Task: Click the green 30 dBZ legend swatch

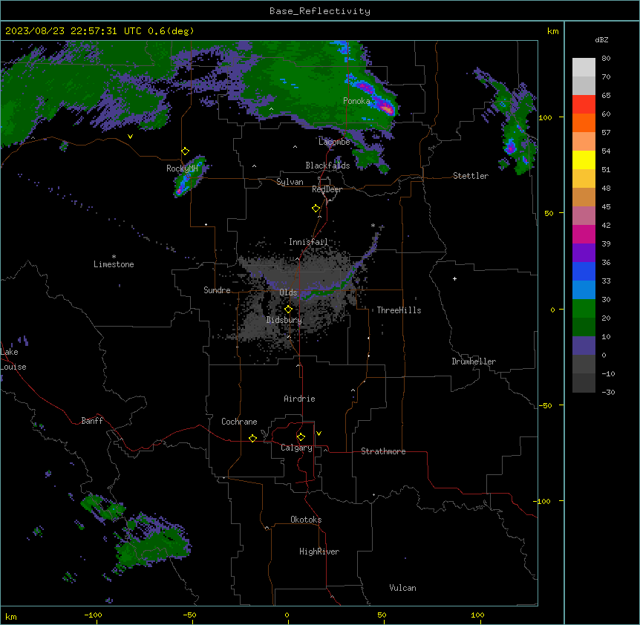Action: (584, 309)
